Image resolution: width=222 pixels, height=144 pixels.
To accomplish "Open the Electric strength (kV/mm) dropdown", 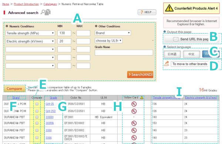I will (30, 41).
